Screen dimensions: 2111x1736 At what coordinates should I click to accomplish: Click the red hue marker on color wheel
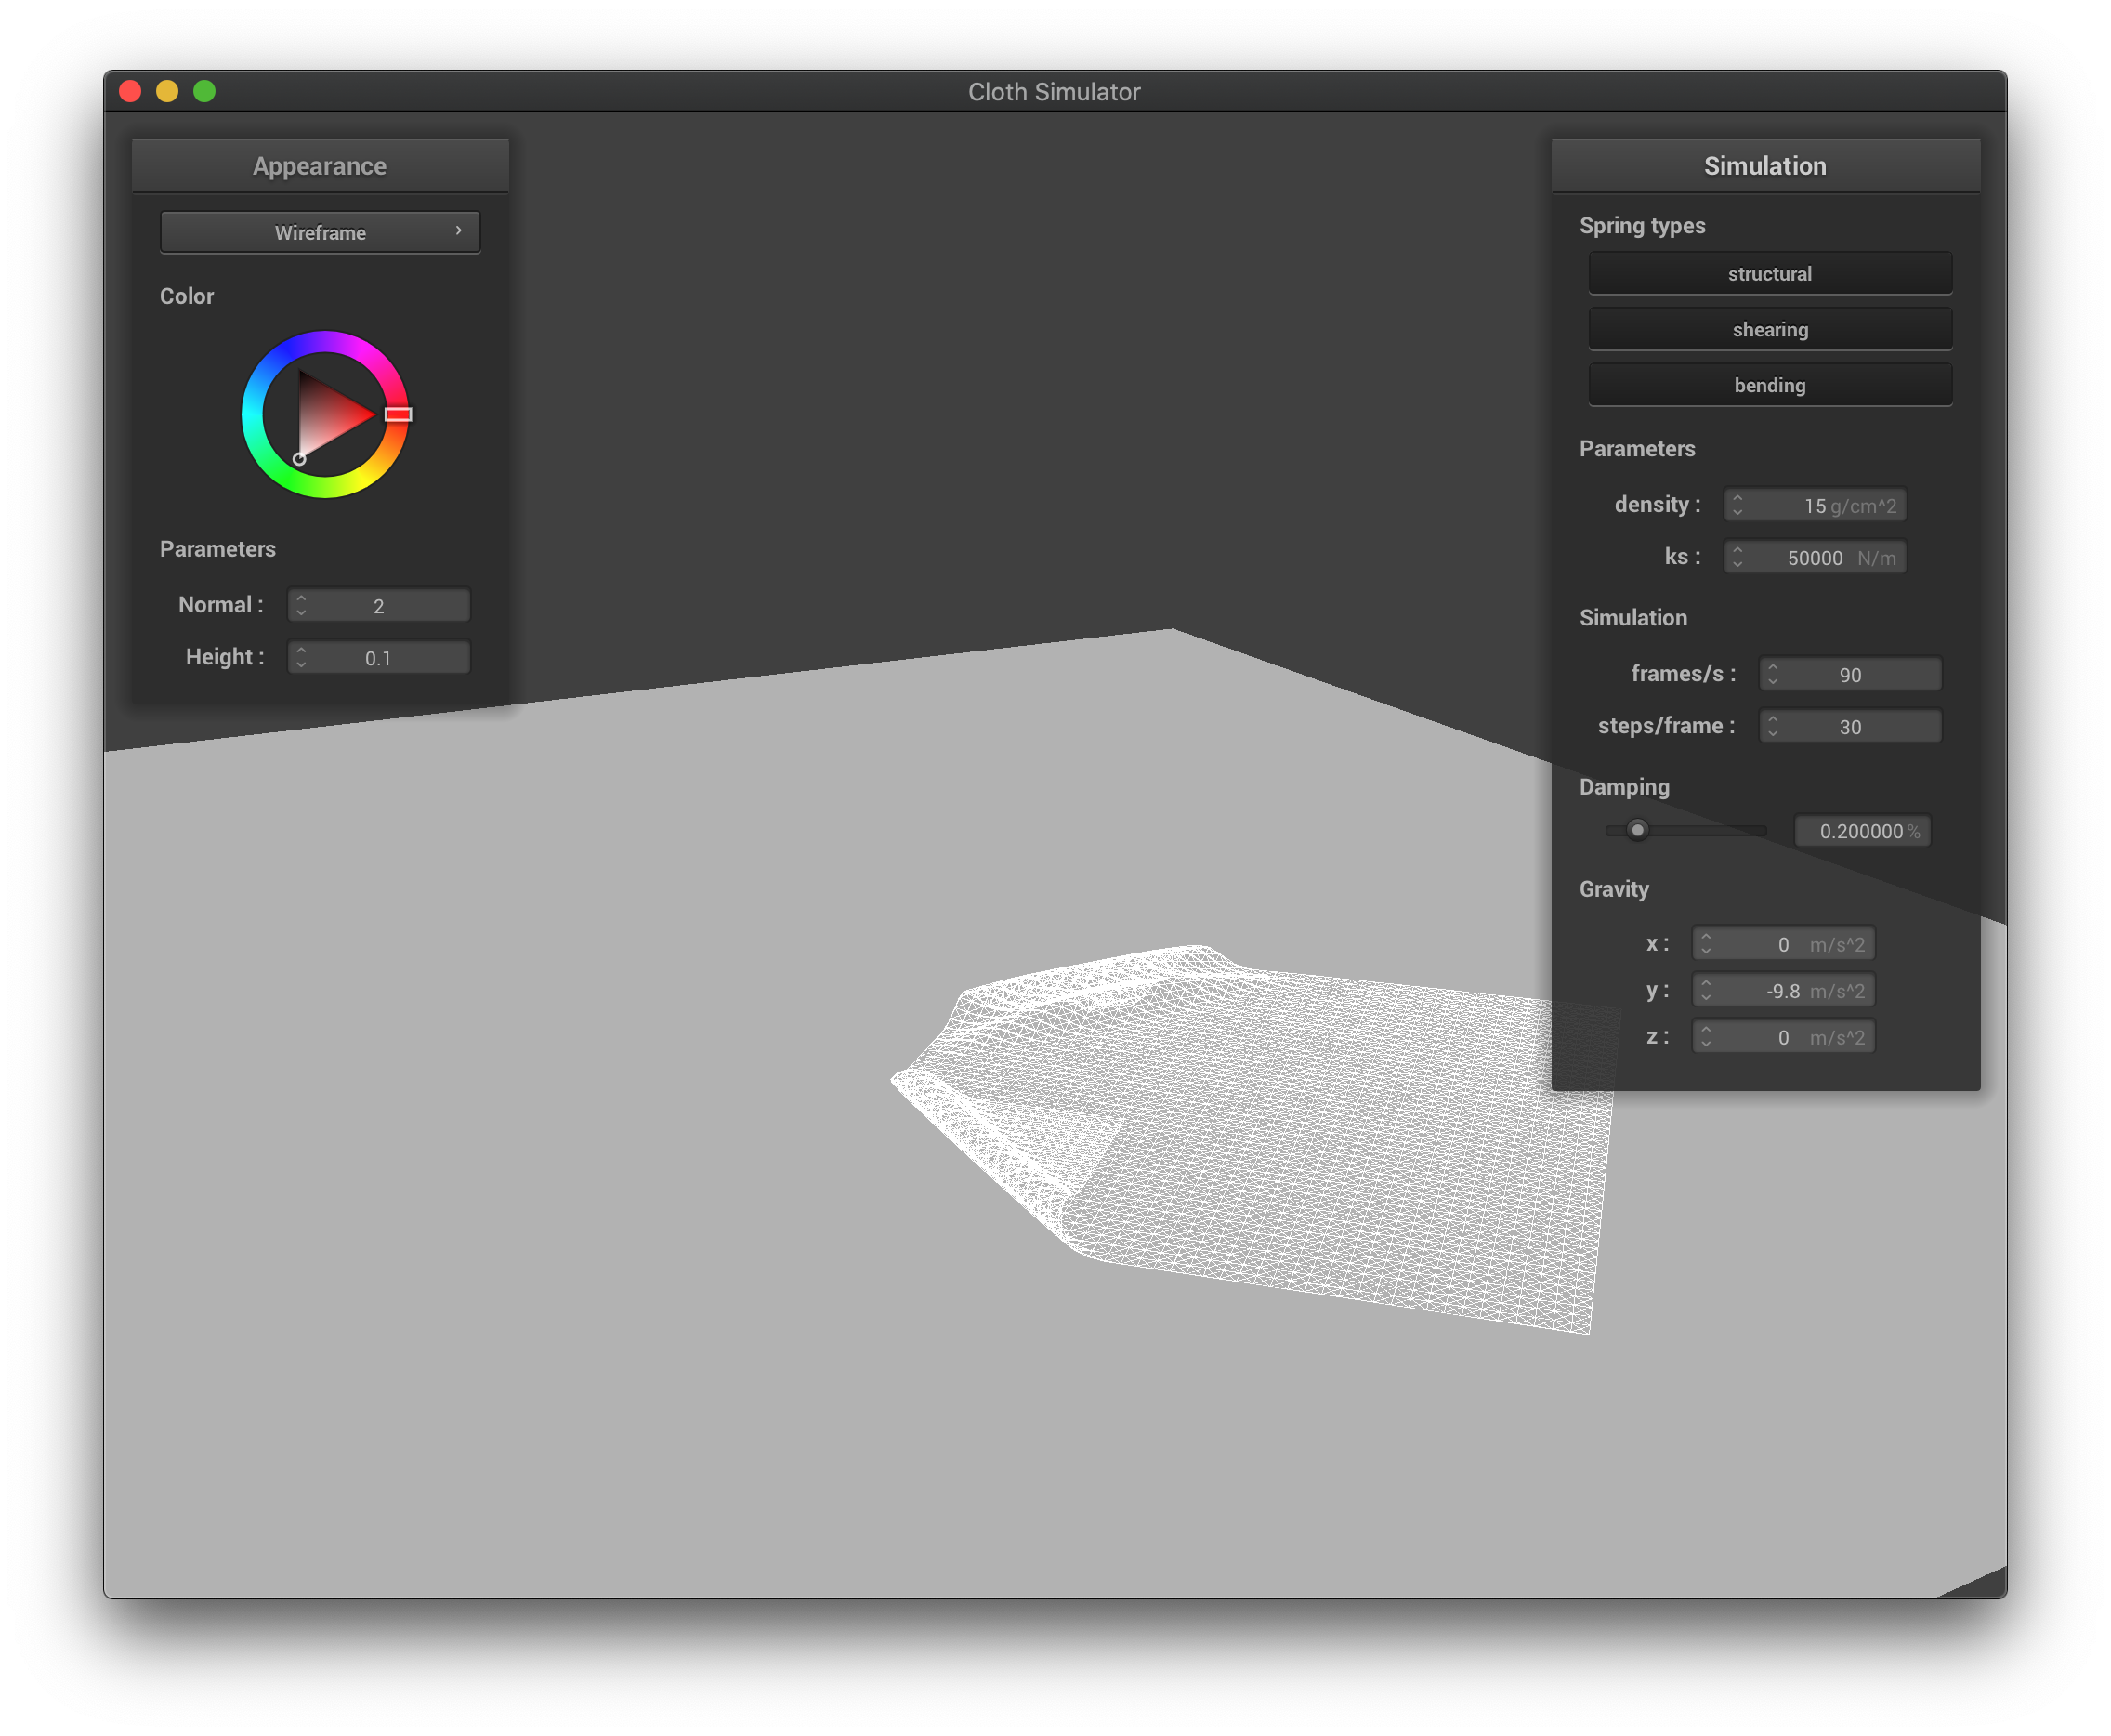coord(398,414)
